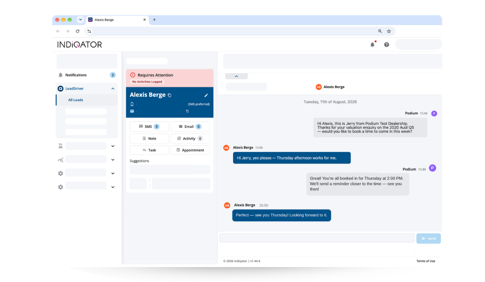Viewport: 485px width, 282px height.
Task: Open the help question mark icon
Action: pos(386,44)
